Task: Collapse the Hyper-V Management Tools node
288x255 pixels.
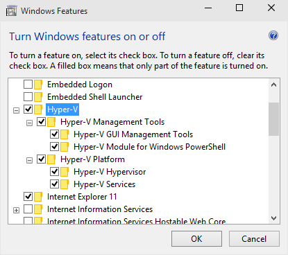Action: coord(29,123)
